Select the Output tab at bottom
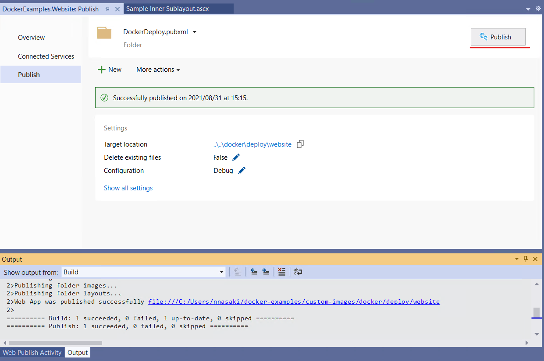This screenshot has height=361, width=544. tap(78, 353)
